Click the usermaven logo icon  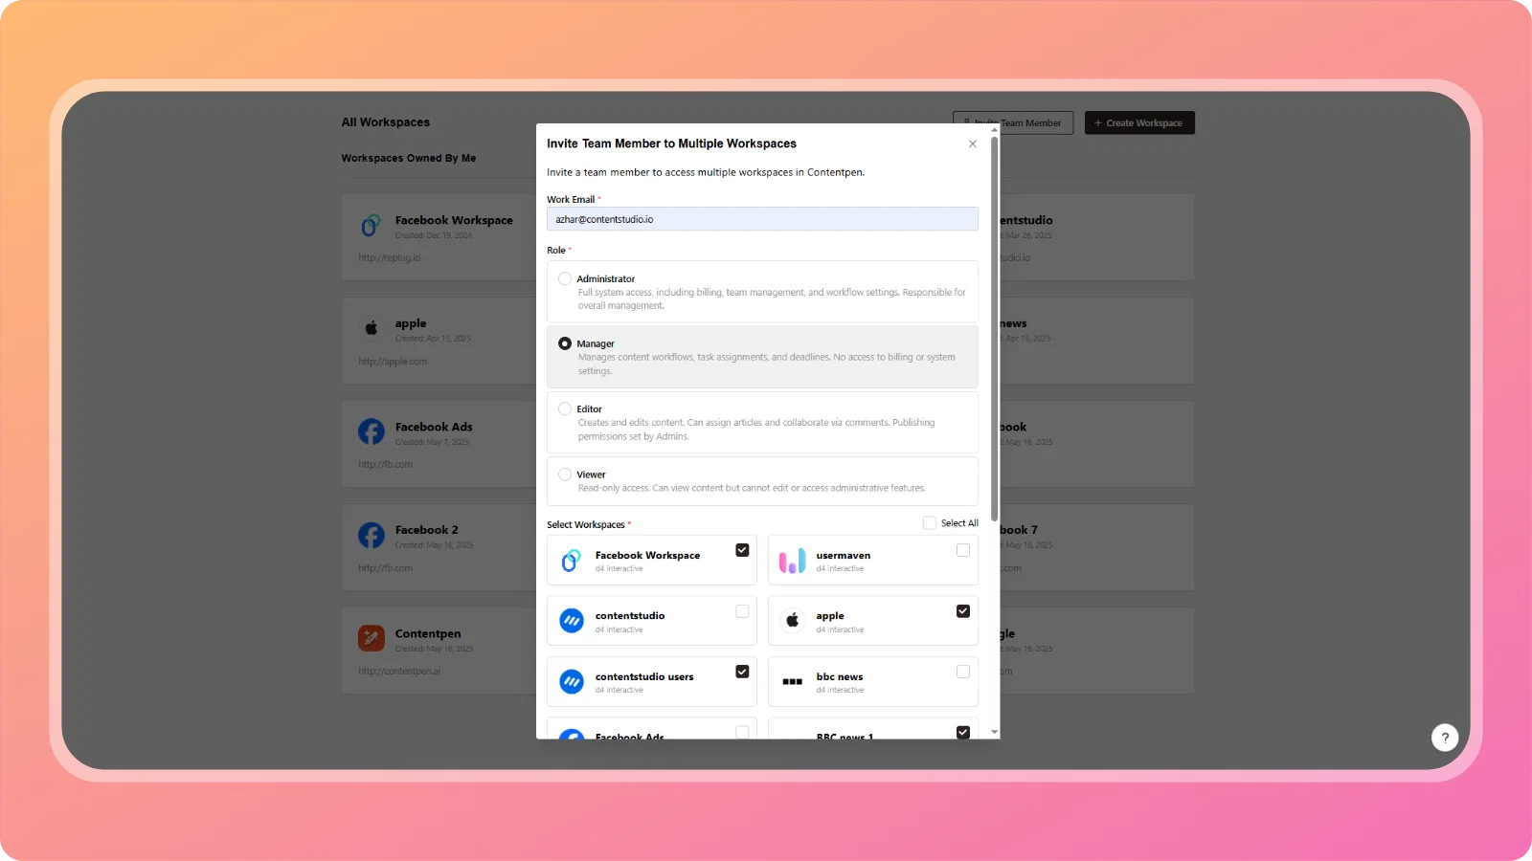pyautogui.click(x=792, y=561)
